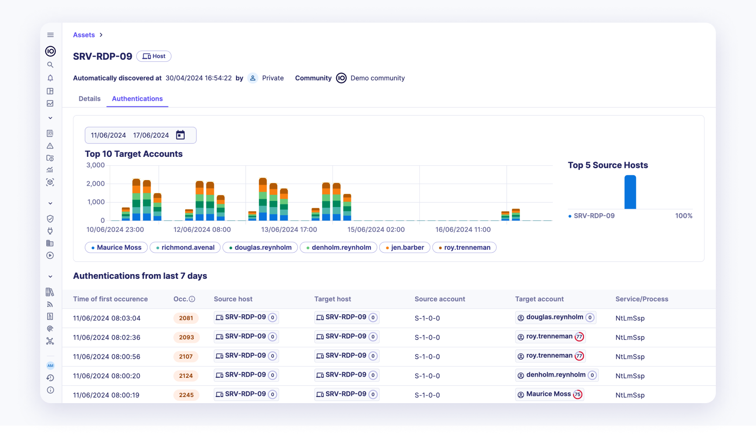Collapse sidebar section chevron above shield icon
Viewport: 756px width, 438px height.
point(50,203)
